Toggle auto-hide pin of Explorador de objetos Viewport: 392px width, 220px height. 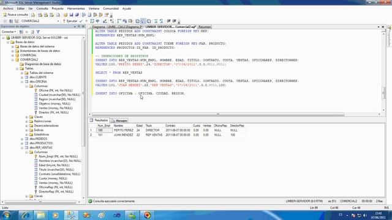pos(79,26)
